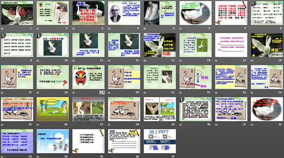284x158 pixels.
Task: Click animation star icon under slide 22
Action: pyautogui.click(x=181, y=92)
